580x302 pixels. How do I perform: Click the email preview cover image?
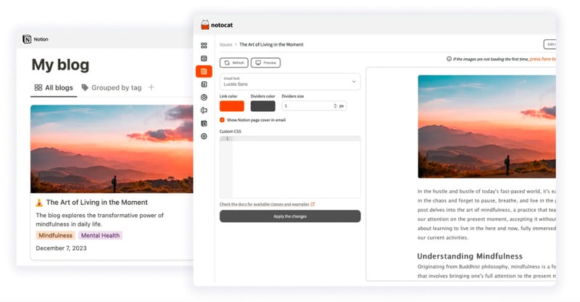pos(486,127)
